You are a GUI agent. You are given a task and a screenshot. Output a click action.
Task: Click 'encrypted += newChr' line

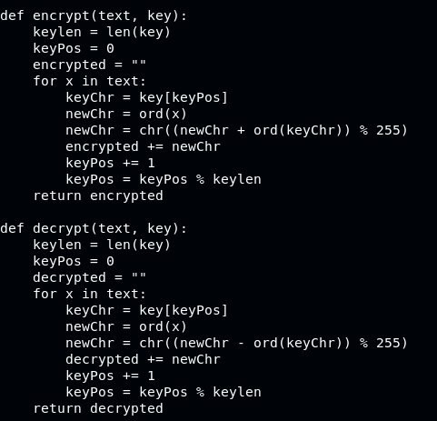coord(143,146)
